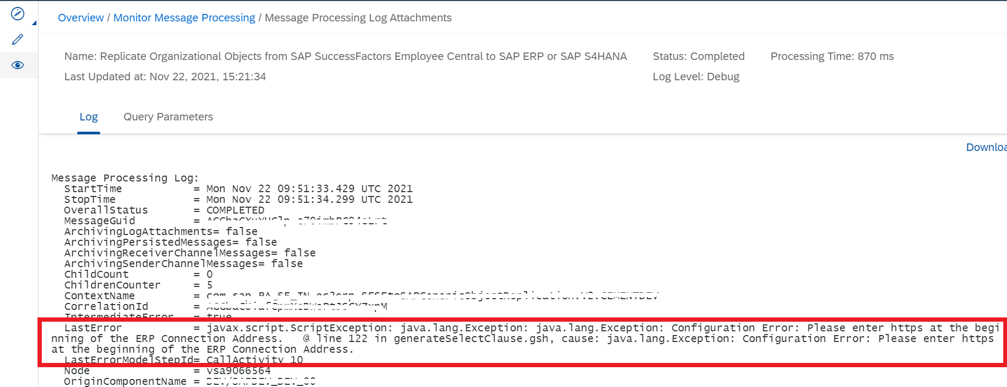Click Message Processing Log Attachments breadcrumb text
1007x387 pixels.
click(358, 18)
